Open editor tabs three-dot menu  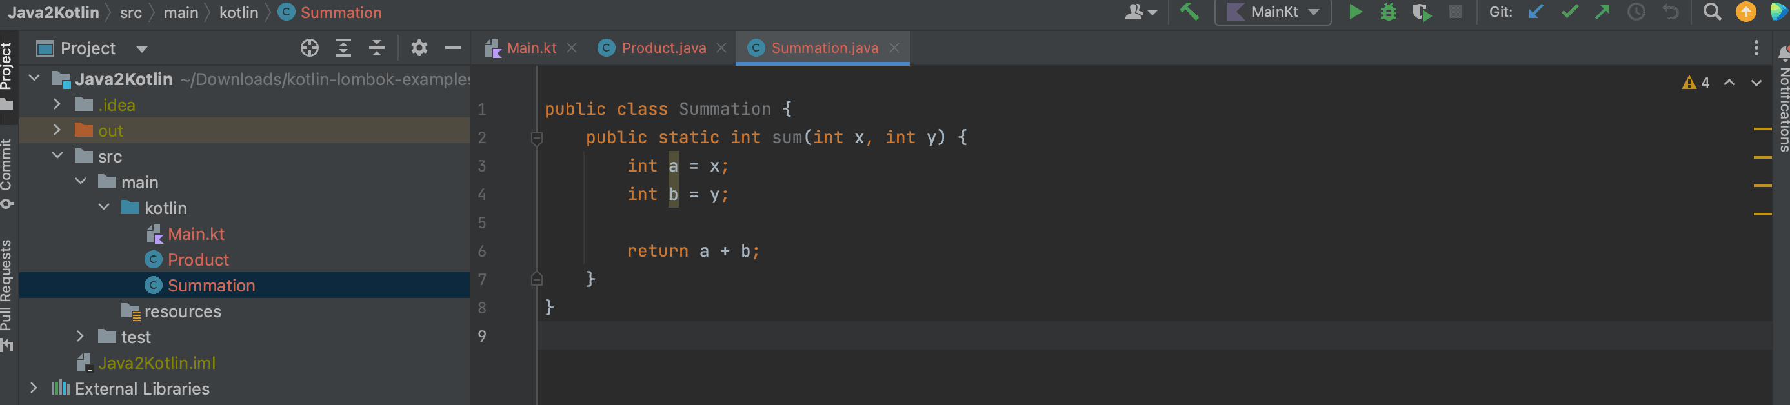click(x=1756, y=48)
